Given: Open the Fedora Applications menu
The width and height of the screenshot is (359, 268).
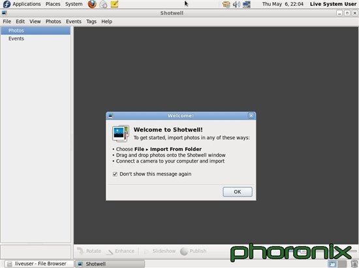Looking at the screenshot, I should (22, 4).
